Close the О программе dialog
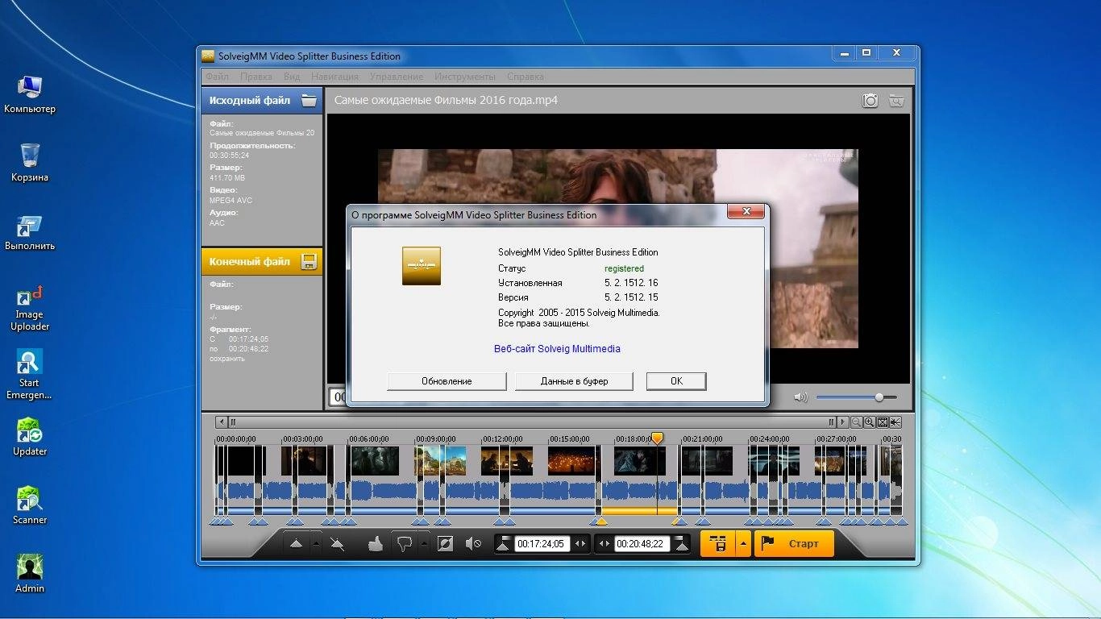Viewport: 1101px width, 619px height. pos(746,211)
